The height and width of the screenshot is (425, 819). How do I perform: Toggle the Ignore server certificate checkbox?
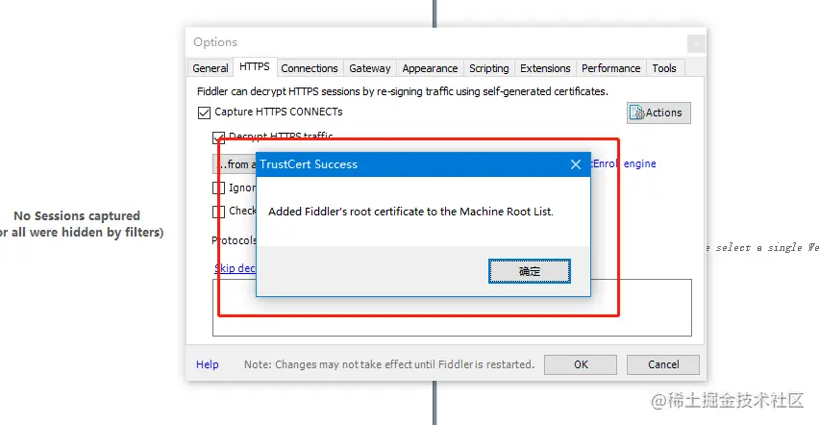coord(218,187)
